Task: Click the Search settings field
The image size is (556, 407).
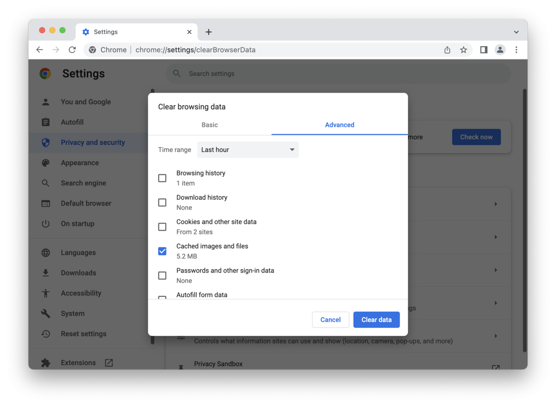Action: [338, 74]
